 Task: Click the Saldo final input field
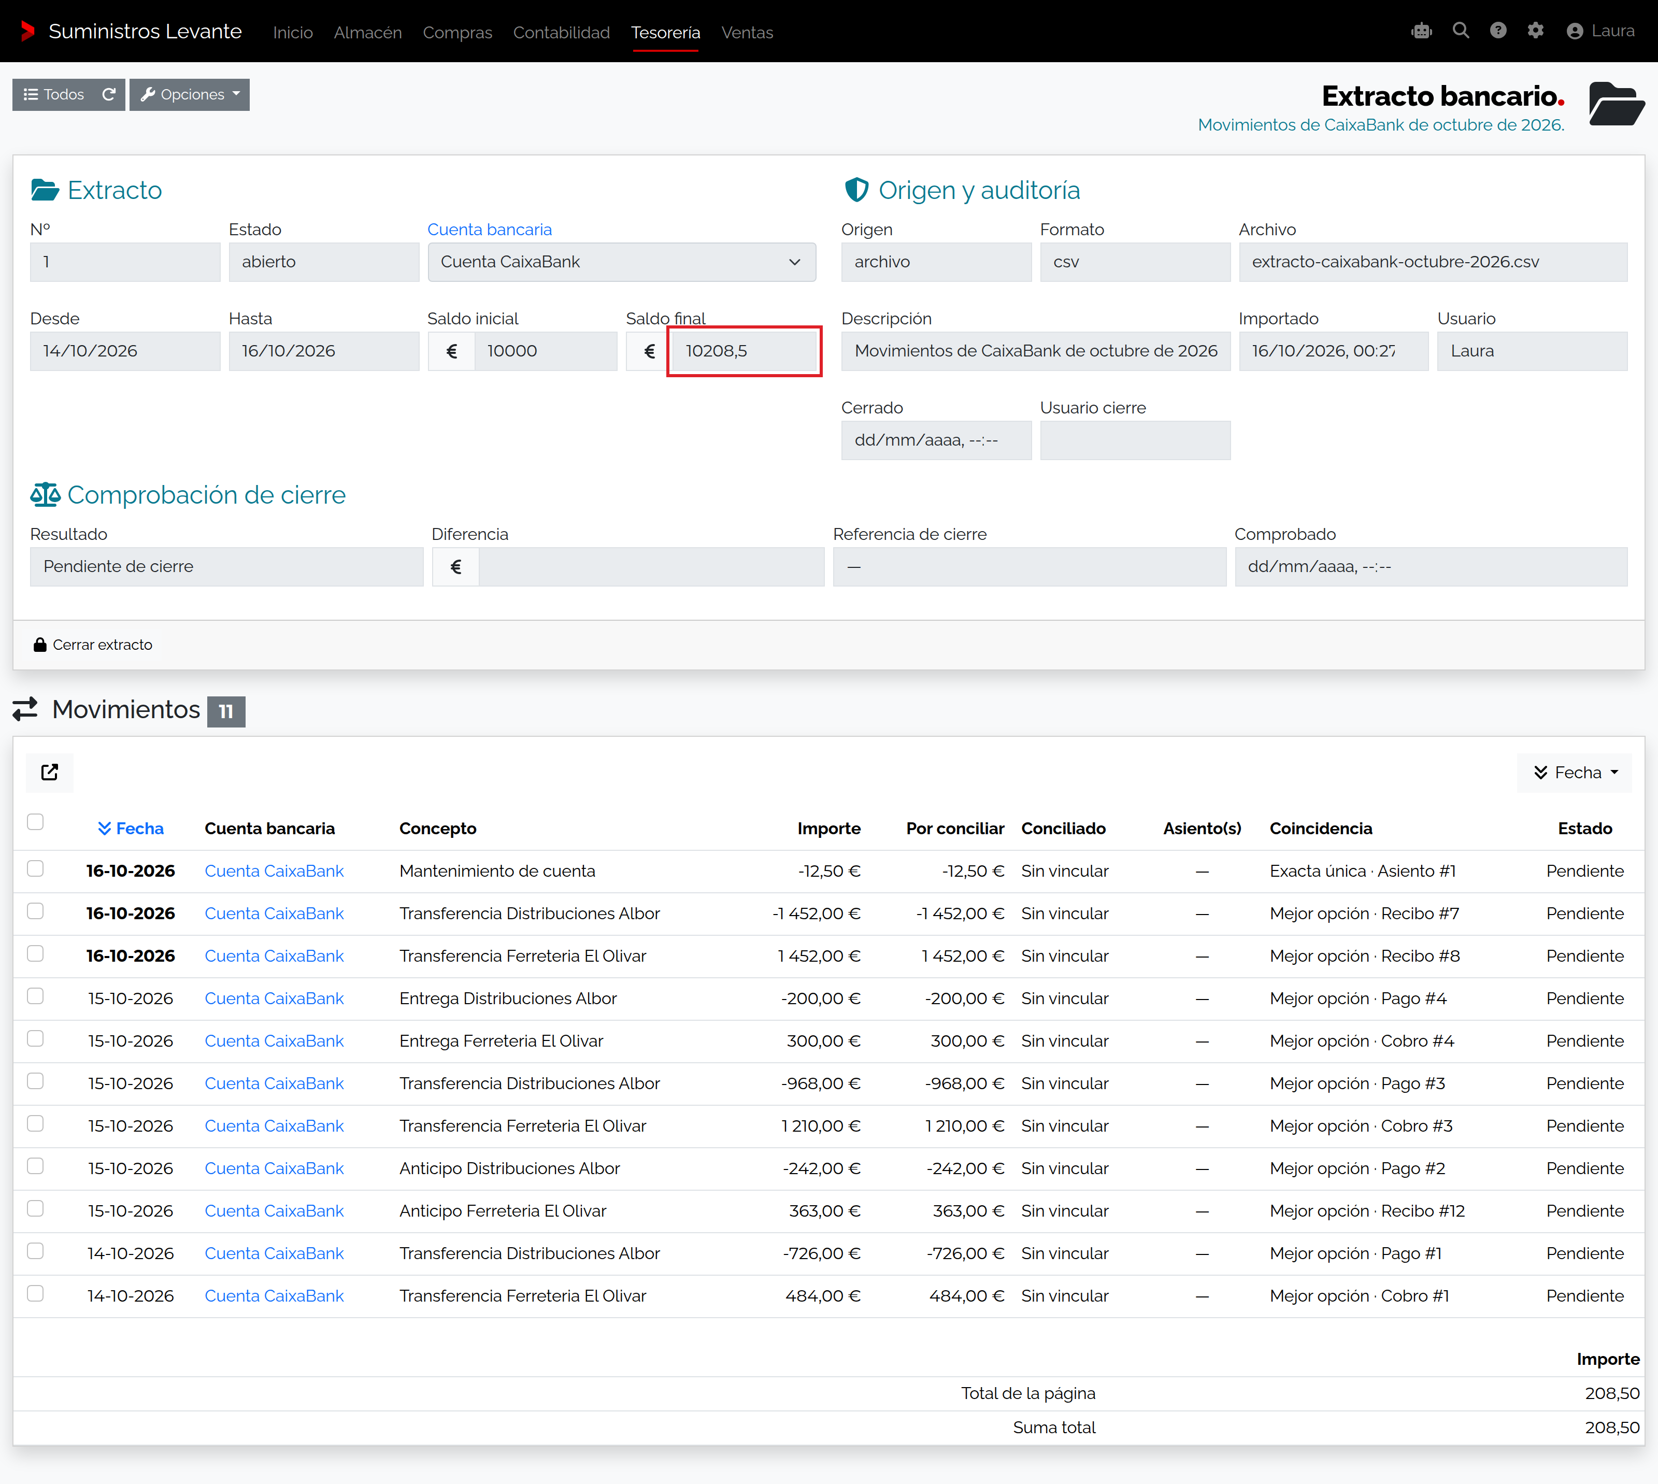point(744,351)
